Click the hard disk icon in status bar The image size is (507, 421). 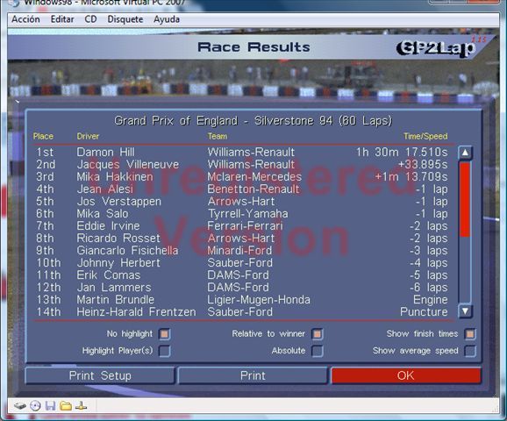pyautogui.click(x=20, y=406)
